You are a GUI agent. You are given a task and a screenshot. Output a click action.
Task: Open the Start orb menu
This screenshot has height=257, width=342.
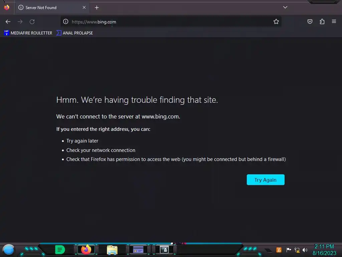click(8, 250)
